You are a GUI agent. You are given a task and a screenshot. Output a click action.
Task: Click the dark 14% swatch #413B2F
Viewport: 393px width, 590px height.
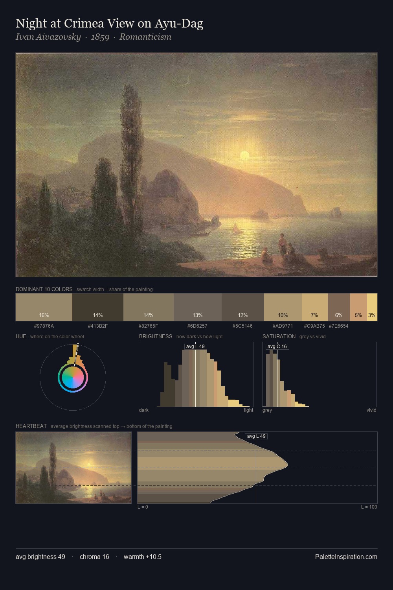pyautogui.click(x=98, y=307)
